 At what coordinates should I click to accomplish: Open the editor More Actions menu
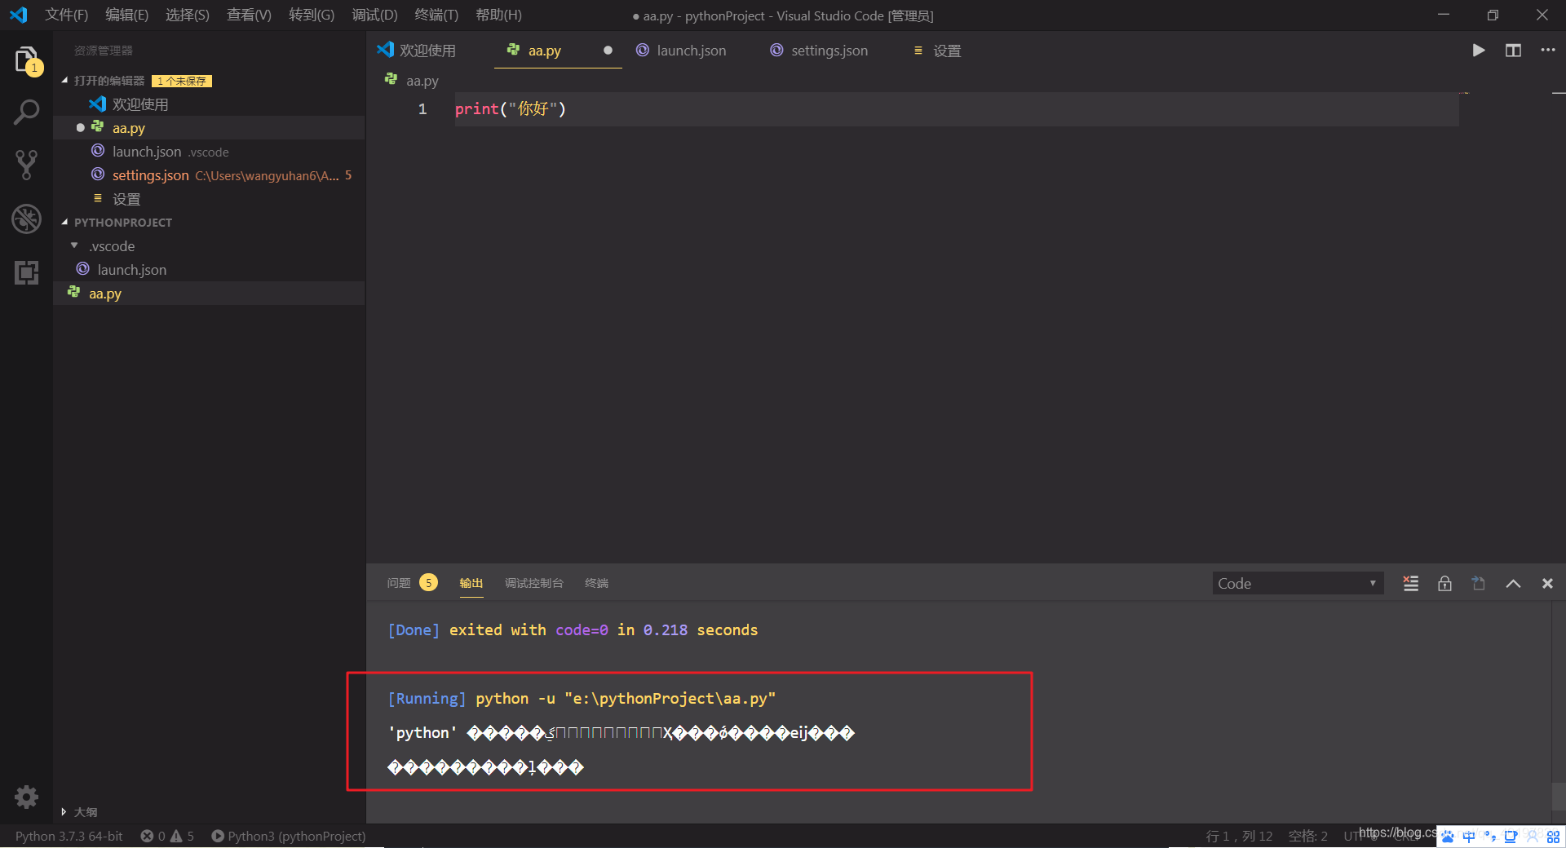pyautogui.click(x=1548, y=51)
